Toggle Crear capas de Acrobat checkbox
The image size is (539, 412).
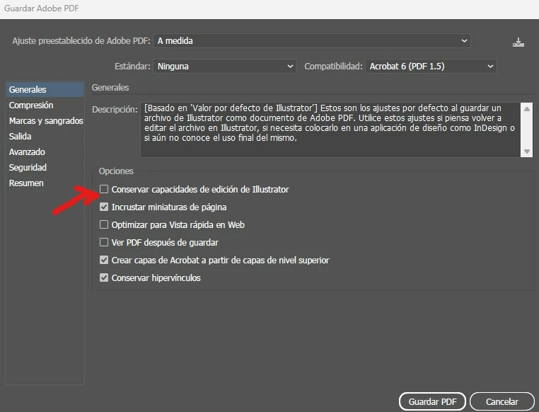coord(104,260)
